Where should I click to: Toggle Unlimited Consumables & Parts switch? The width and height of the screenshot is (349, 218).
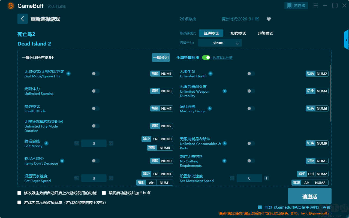[x=251, y=143]
